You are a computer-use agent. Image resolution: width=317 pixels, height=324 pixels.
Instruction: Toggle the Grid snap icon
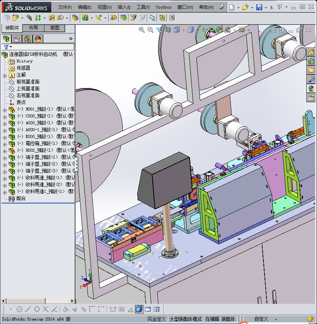122,309
